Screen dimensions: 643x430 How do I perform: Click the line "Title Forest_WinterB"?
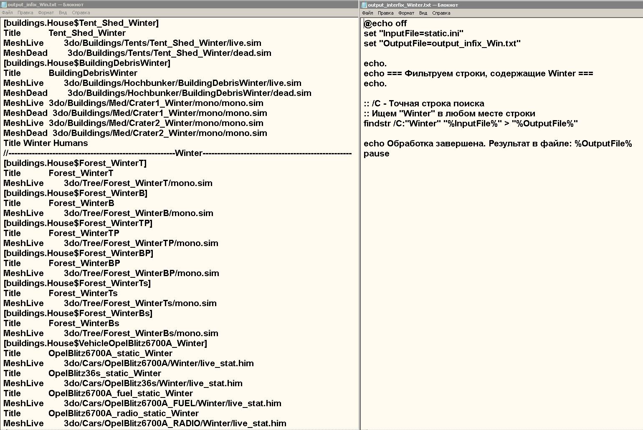click(x=59, y=203)
